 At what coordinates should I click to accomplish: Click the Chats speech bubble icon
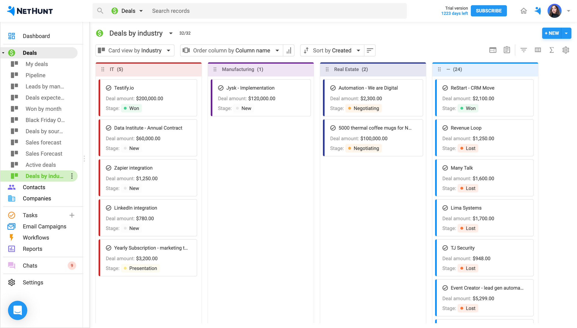click(11, 265)
